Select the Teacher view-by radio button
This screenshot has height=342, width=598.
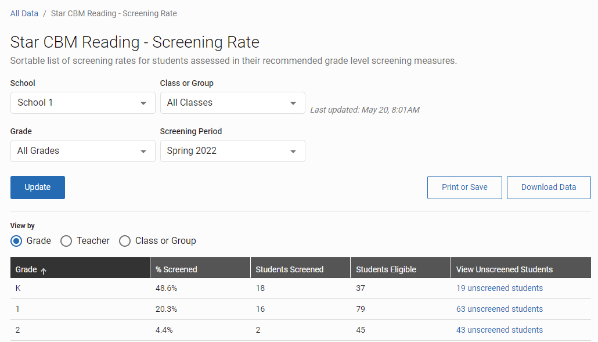(66, 241)
